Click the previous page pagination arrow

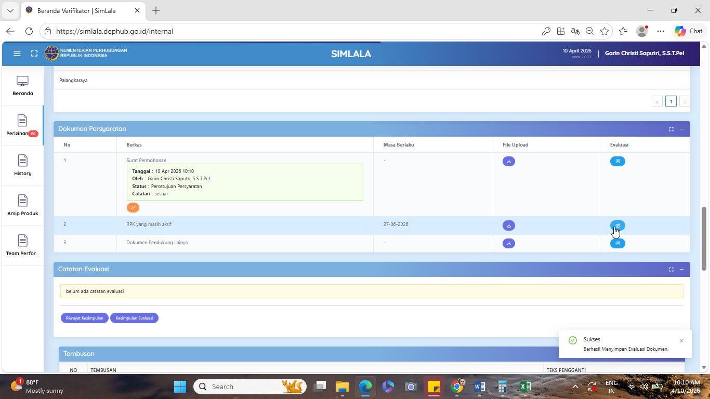pos(657,101)
